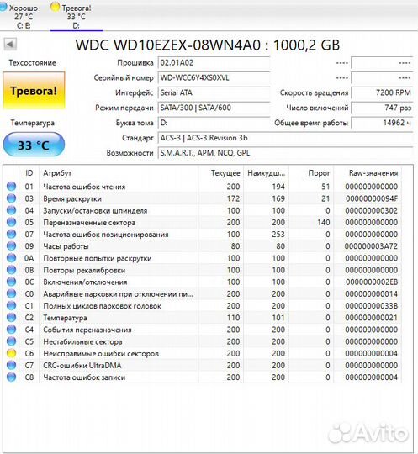Click the S.M.A.R.T., APM, NCQ, GPL features field
Image resolution: width=418 pixels, height=454 pixels.
[285, 153]
